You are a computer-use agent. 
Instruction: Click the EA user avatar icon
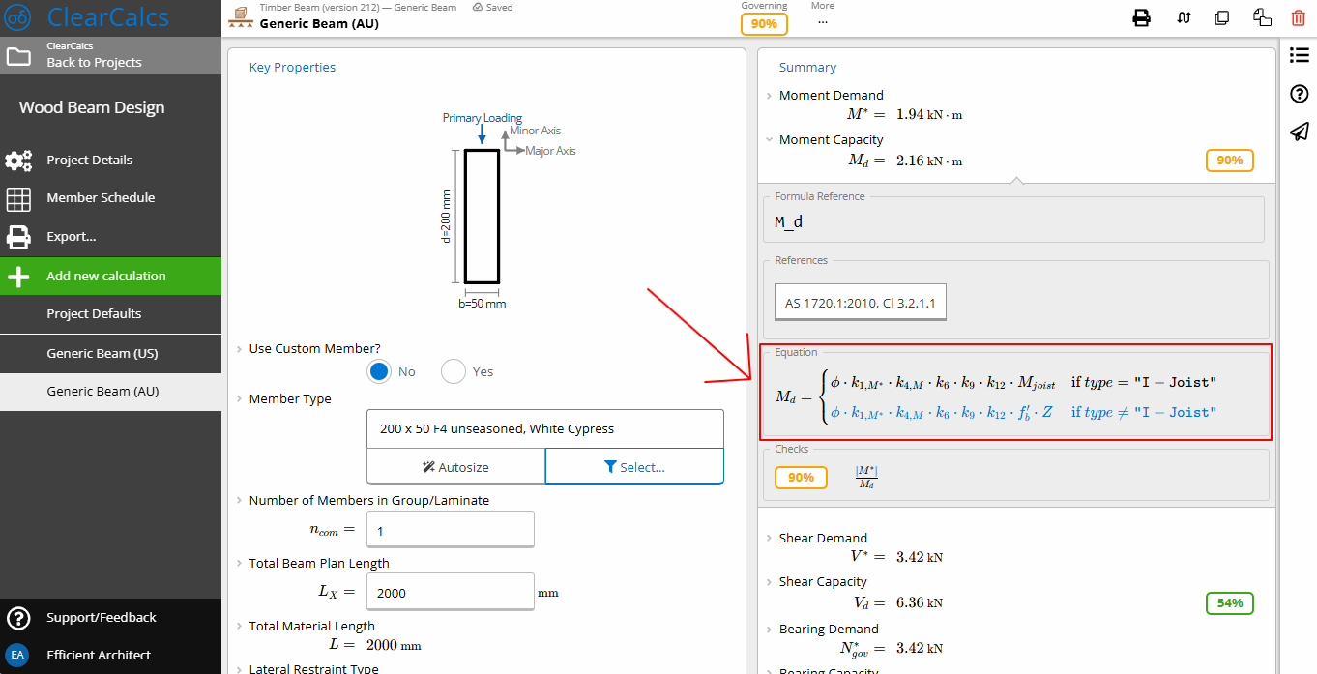pos(16,655)
